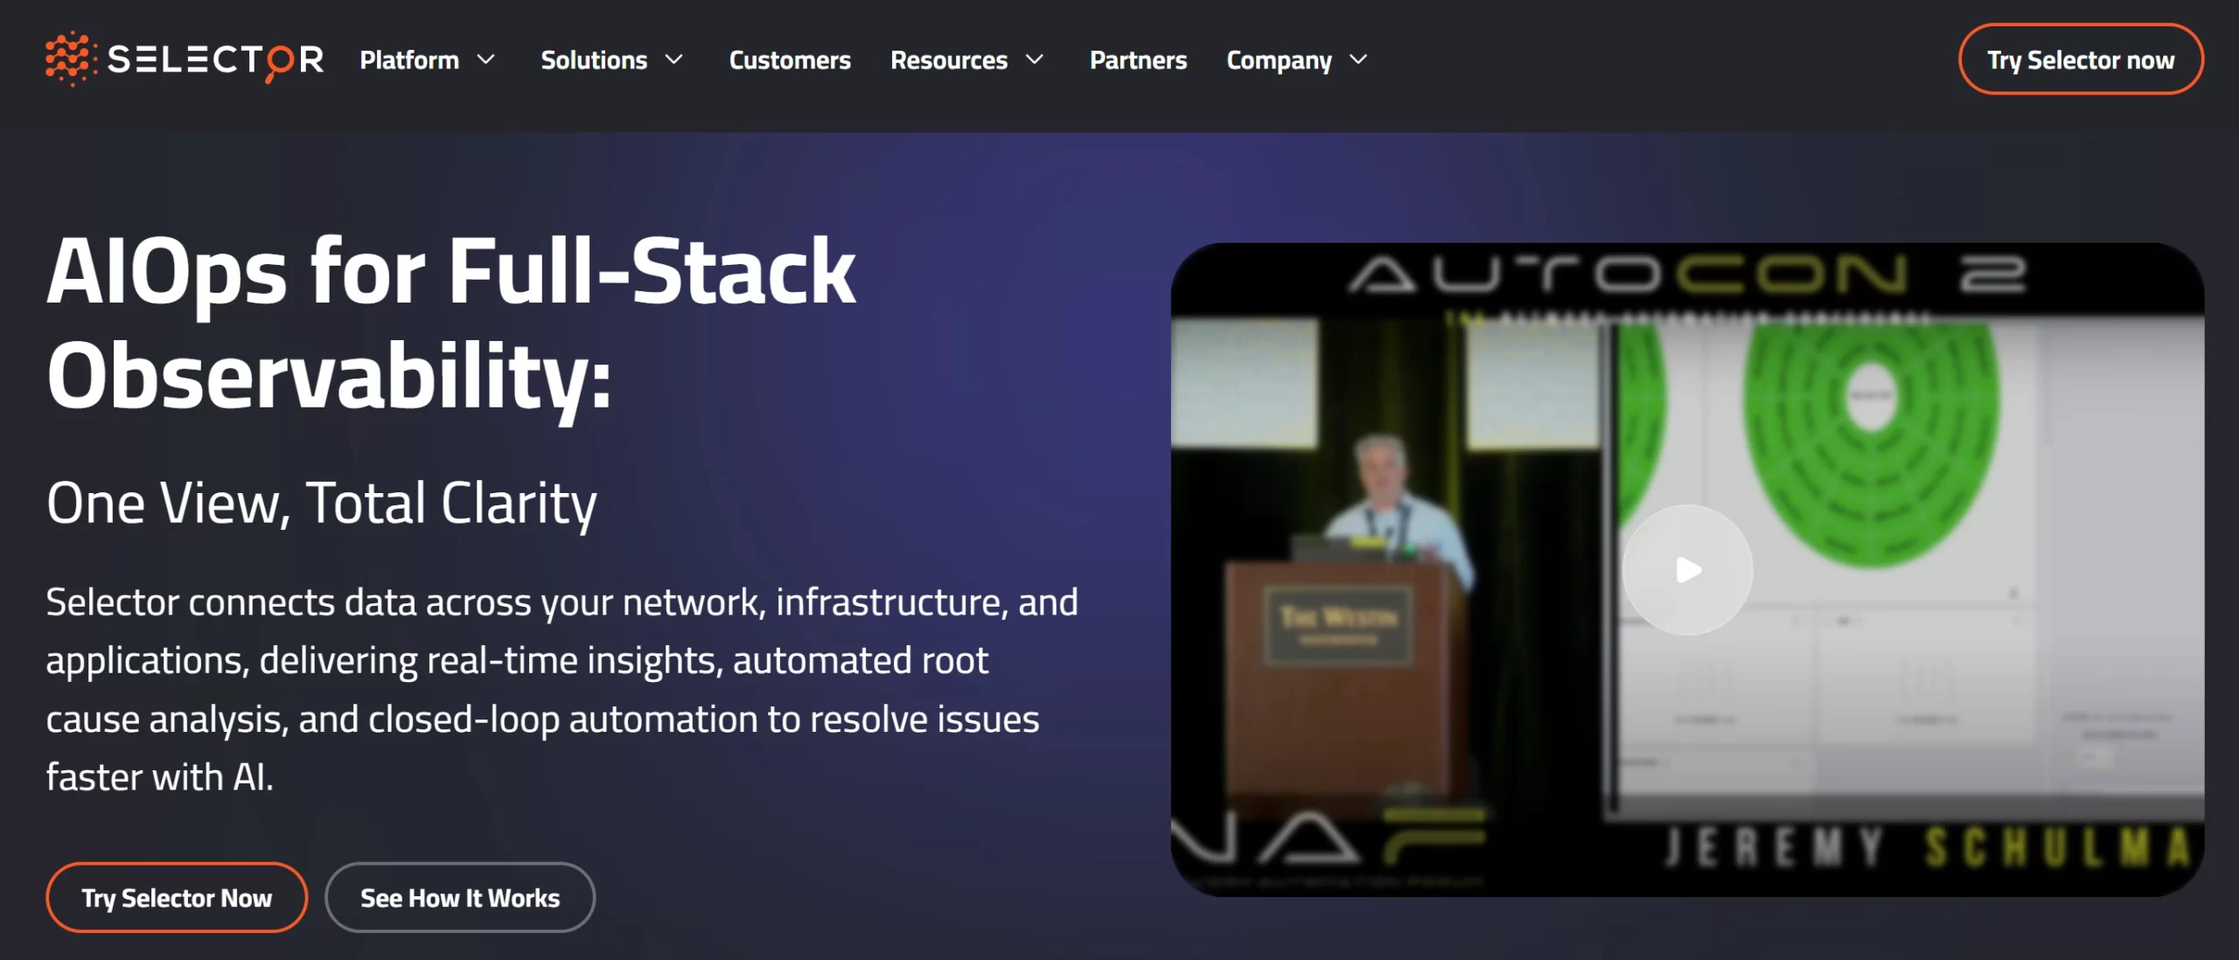The width and height of the screenshot is (2239, 960).
Task: Open the Resources menu label
Action: coord(949,59)
